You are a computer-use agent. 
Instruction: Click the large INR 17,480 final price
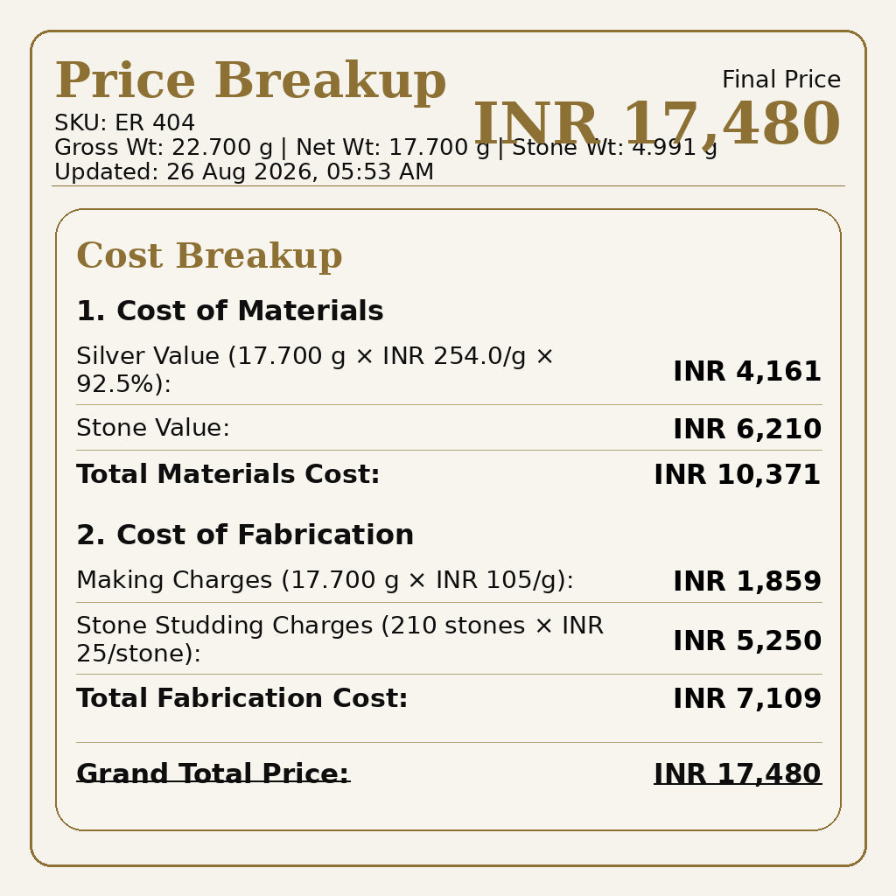[656, 124]
